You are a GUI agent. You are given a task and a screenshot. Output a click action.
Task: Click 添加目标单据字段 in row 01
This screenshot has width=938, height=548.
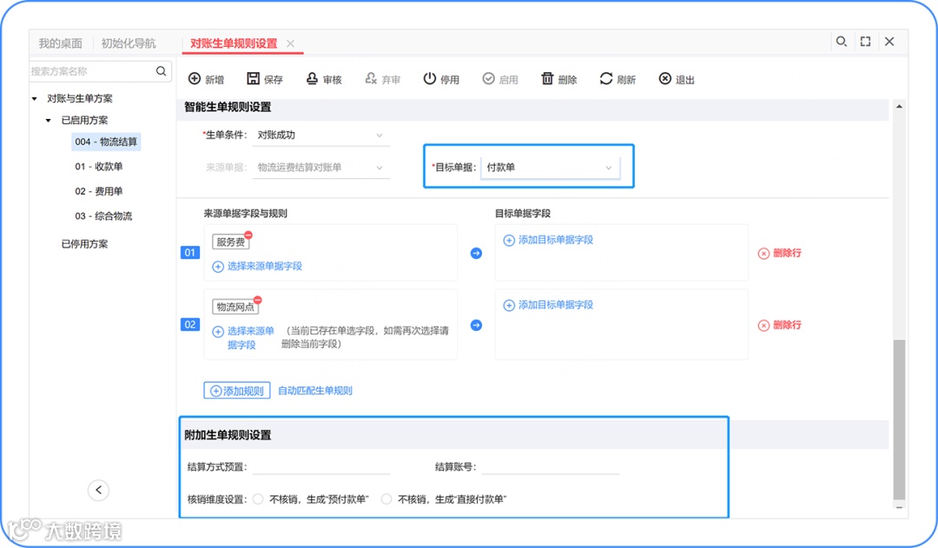(x=548, y=240)
